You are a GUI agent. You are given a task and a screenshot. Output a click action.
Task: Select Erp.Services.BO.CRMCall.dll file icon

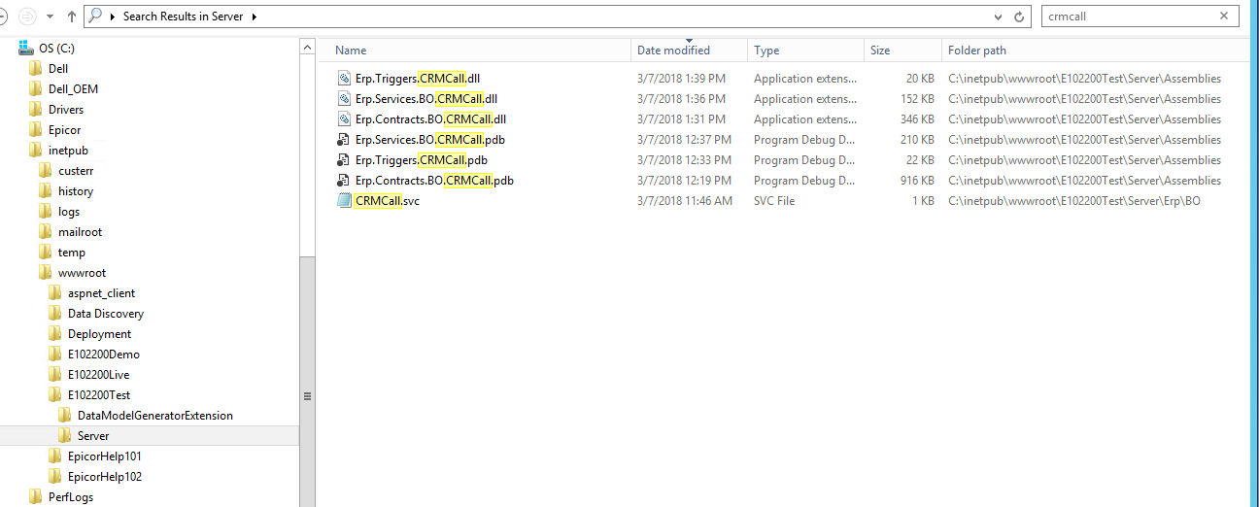click(344, 98)
